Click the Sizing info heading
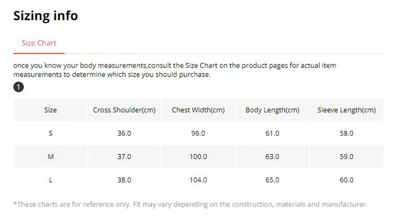Screen dimensions: 398x221 (45, 16)
